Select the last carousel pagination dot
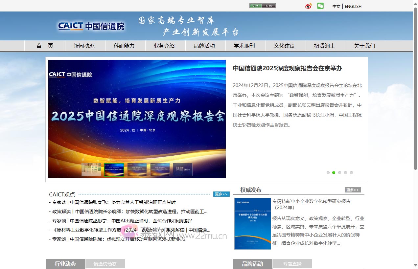This screenshot has height=269, width=418. 352,172
